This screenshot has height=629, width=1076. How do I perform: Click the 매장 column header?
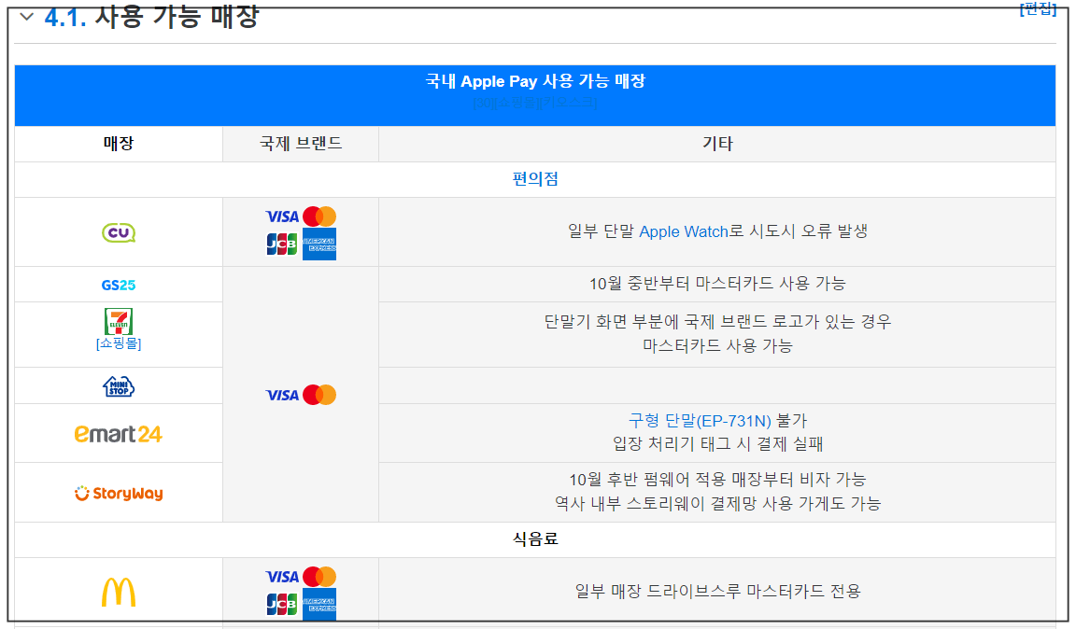pyautogui.click(x=119, y=144)
